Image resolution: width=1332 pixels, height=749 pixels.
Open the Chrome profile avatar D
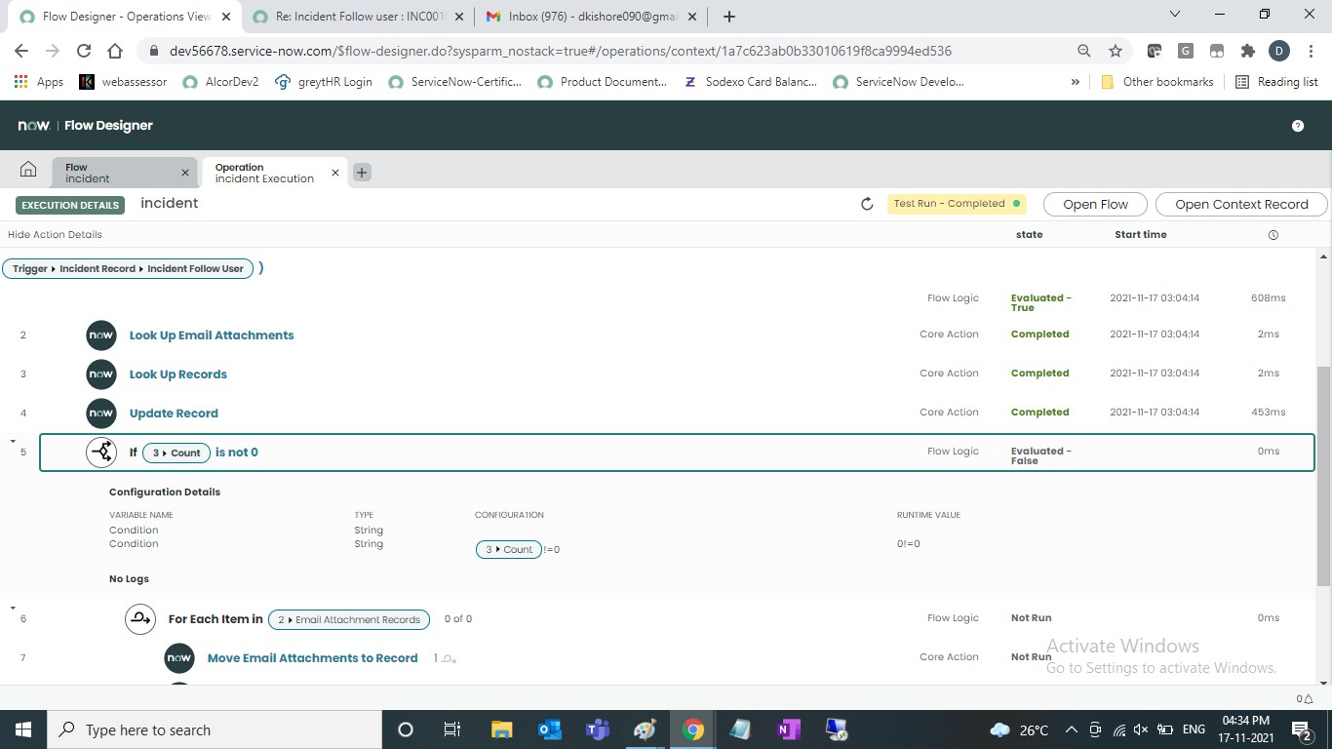[1278, 51]
